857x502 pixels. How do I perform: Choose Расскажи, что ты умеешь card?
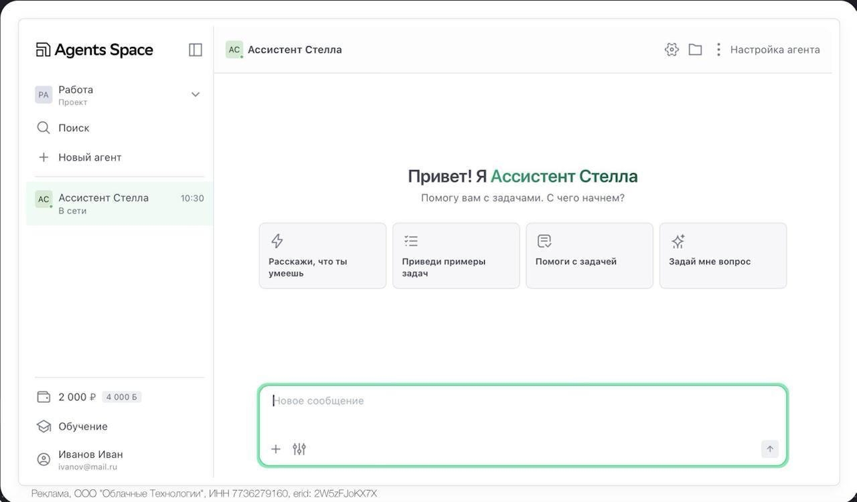point(323,256)
